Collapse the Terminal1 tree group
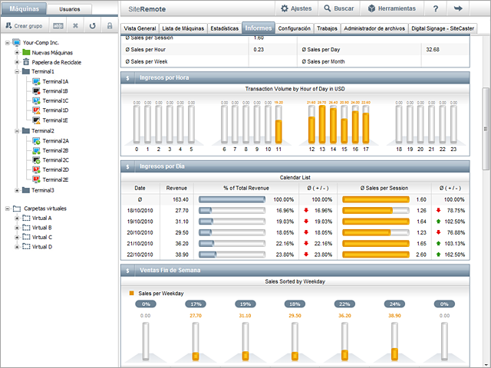The image size is (491, 368). point(17,71)
